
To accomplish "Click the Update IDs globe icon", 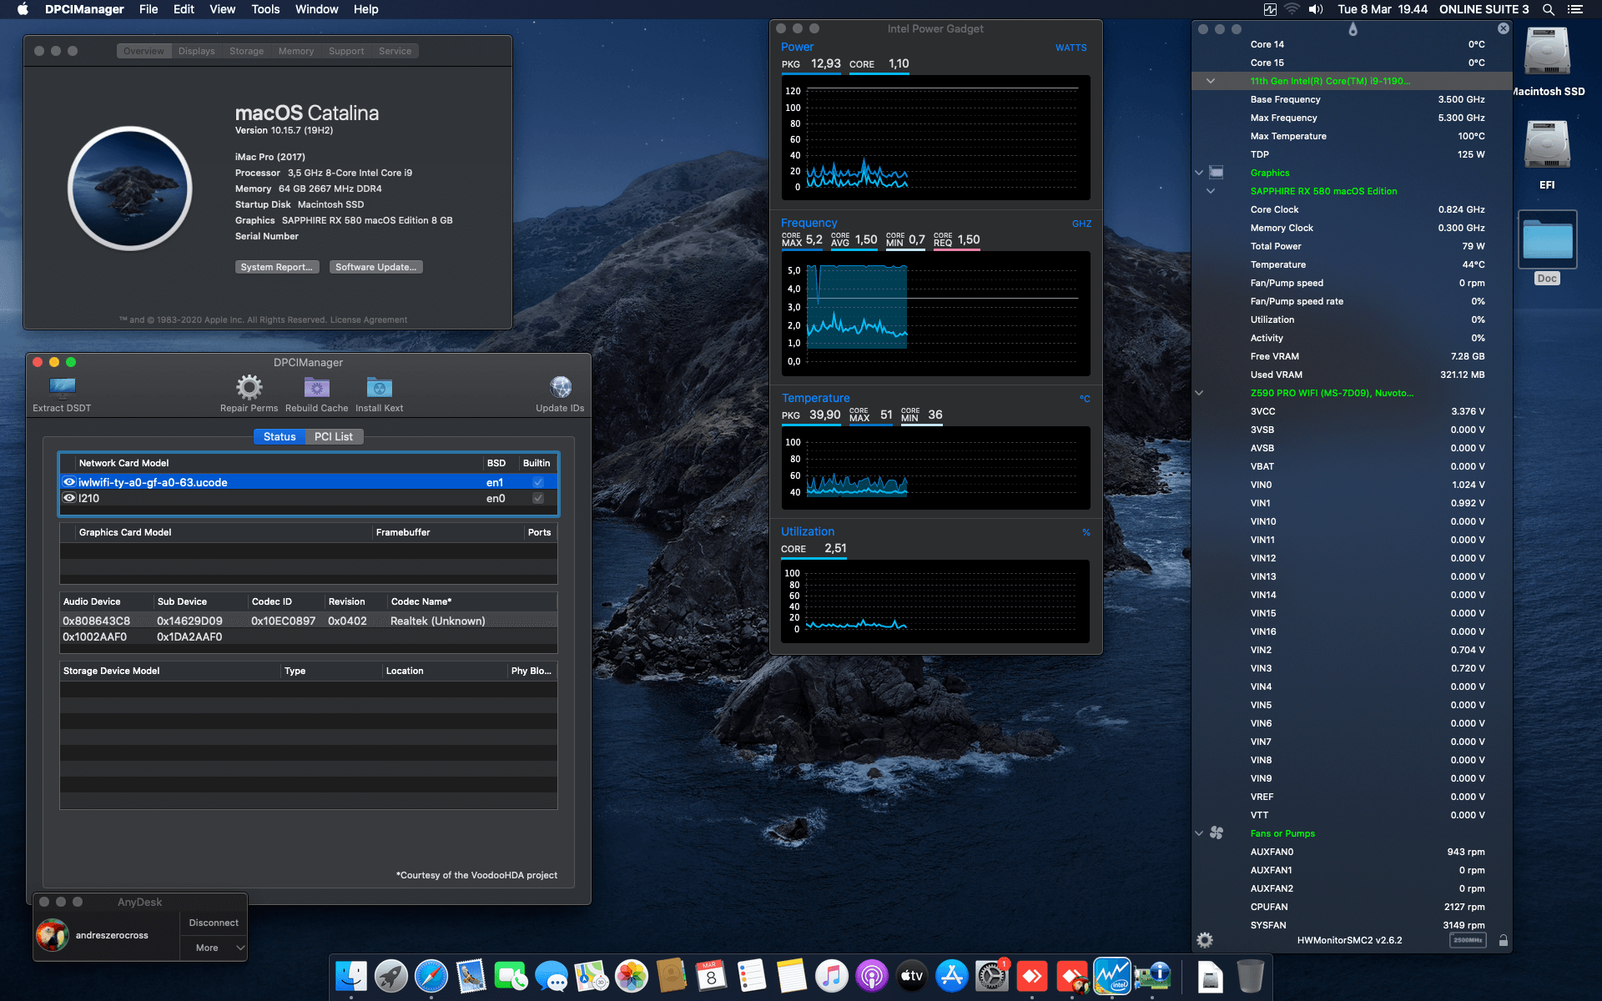I will 560,387.
